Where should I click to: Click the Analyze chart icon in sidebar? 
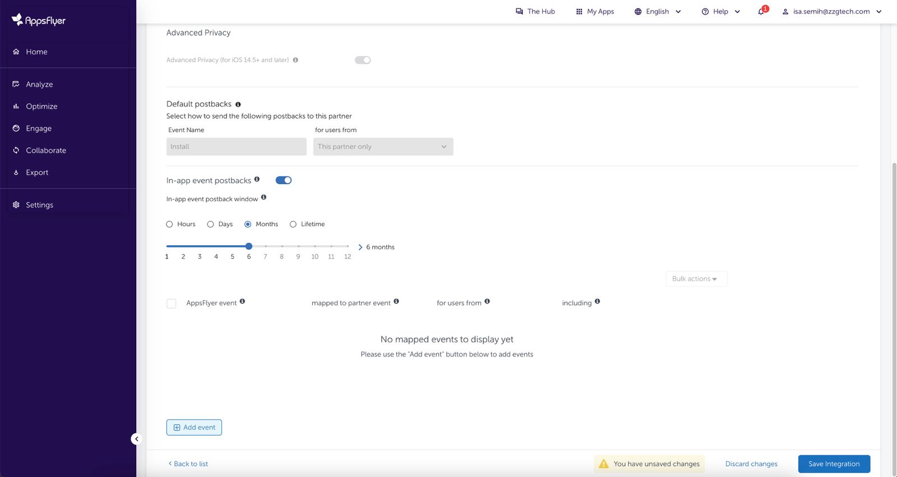click(x=16, y=84)
